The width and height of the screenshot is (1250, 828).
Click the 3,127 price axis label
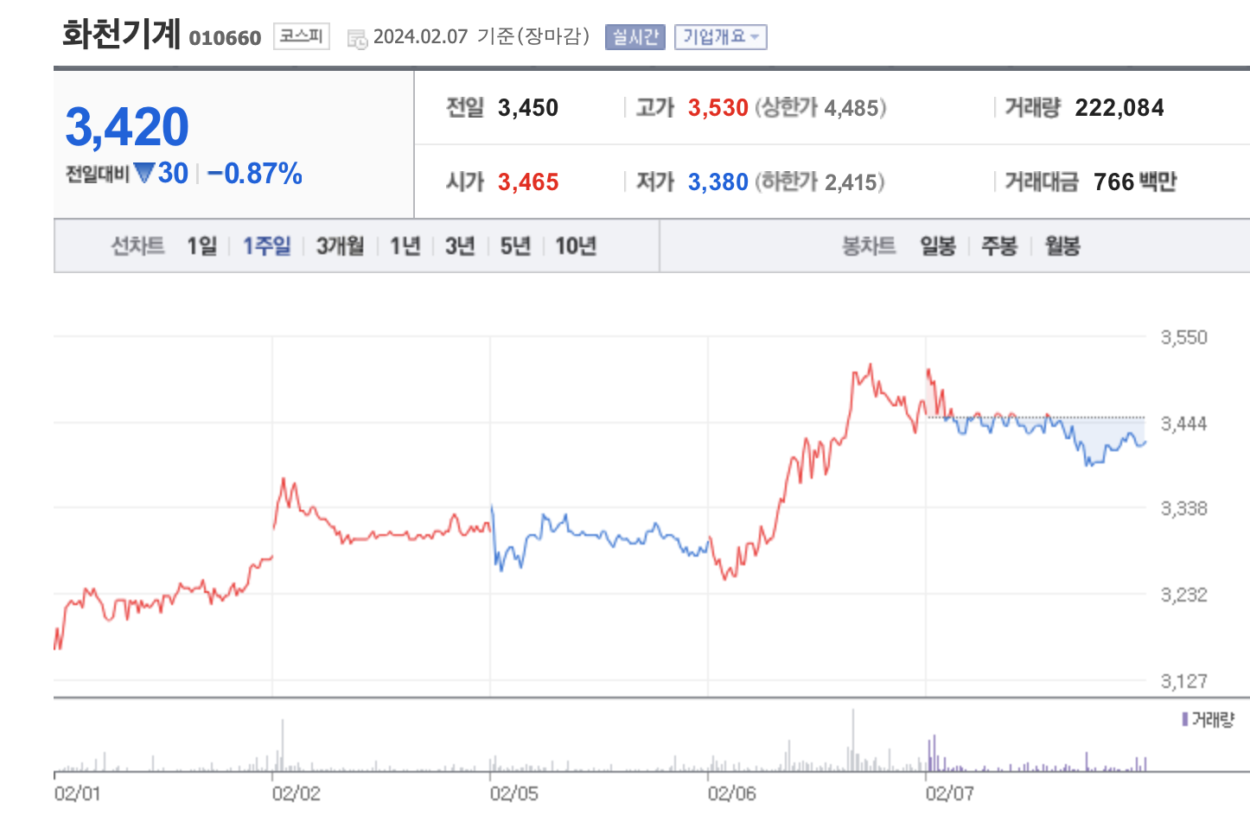click(x=1183, y=681)
